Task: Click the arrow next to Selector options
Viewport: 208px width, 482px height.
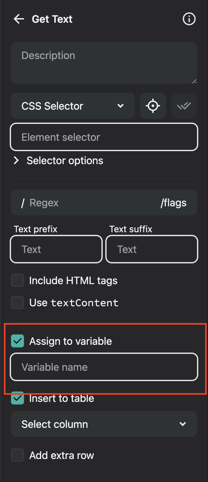Action: pyautogui.click(x=16, y=161)
